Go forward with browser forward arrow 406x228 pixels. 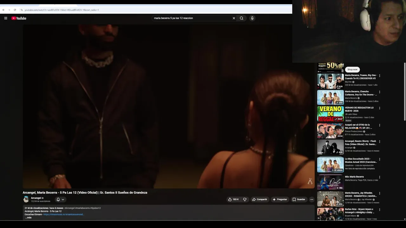click(9, 10)
